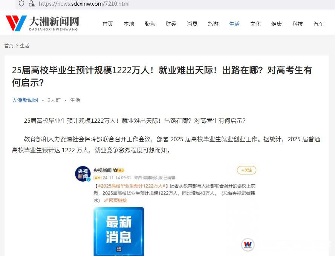Open the 本地 navigation item

tap(129, 24)
